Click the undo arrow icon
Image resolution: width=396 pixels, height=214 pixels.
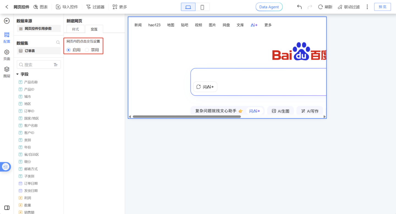(x=299, y=7)
